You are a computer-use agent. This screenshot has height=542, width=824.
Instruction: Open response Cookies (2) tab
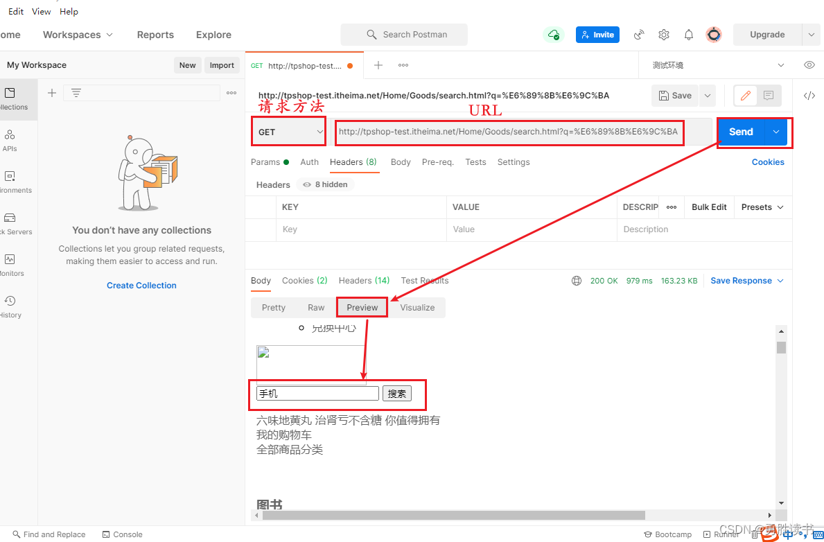click(305, 281)
